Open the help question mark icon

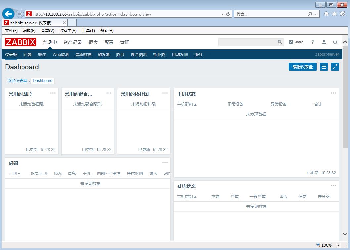click(312, 42)
